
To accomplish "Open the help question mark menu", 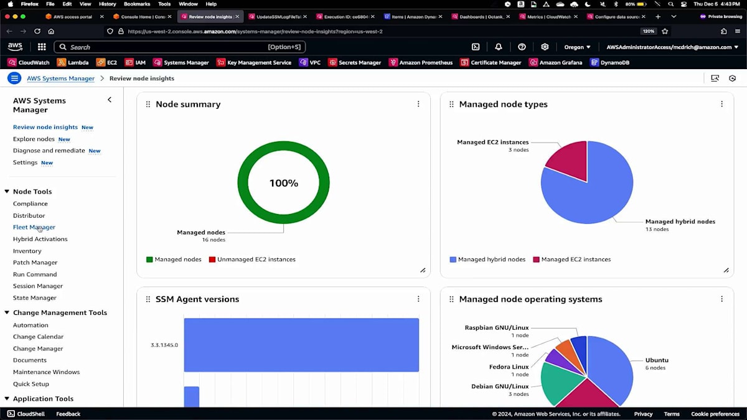I will (x=522, y=47).
